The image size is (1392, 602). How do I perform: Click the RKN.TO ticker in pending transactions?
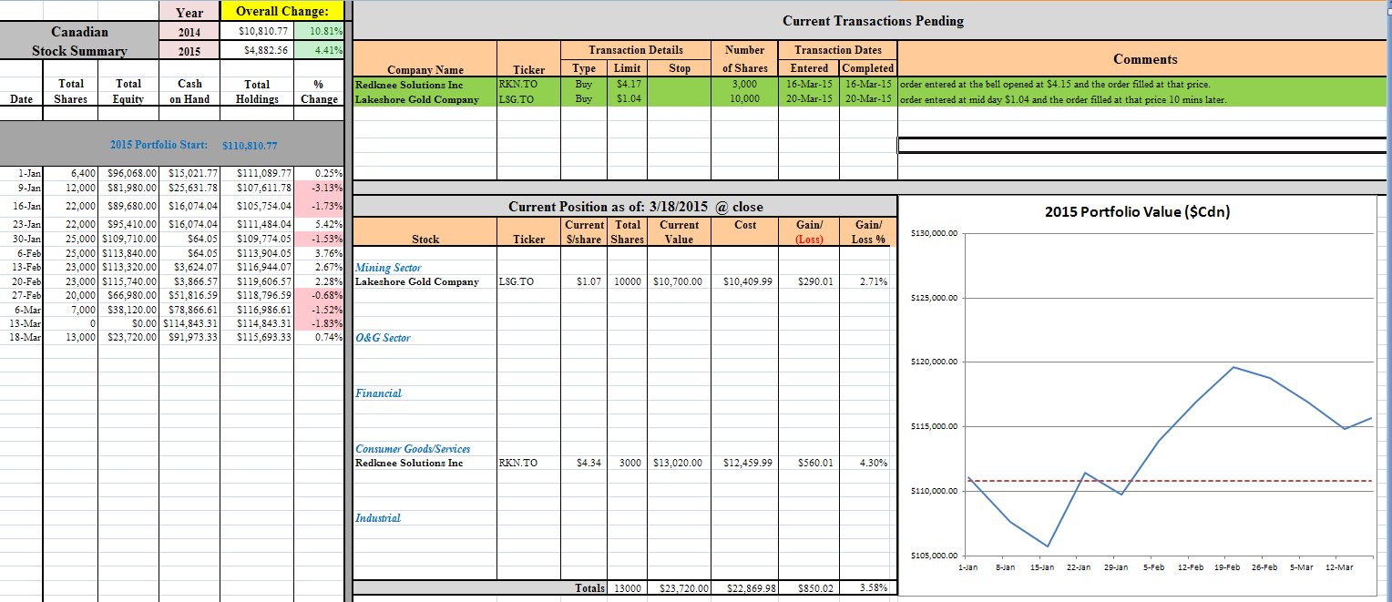[529, 85]
